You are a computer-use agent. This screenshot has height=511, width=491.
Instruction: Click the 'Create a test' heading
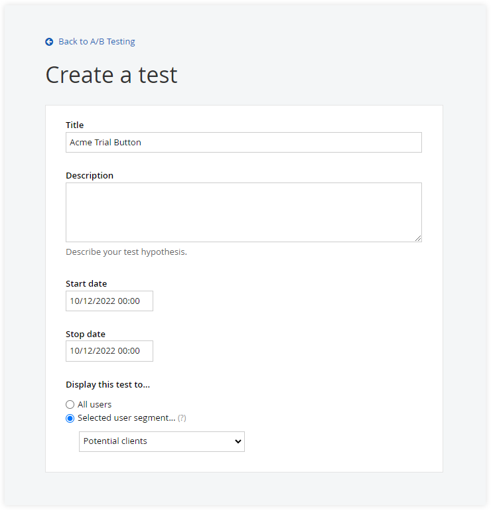coord(111,75)
